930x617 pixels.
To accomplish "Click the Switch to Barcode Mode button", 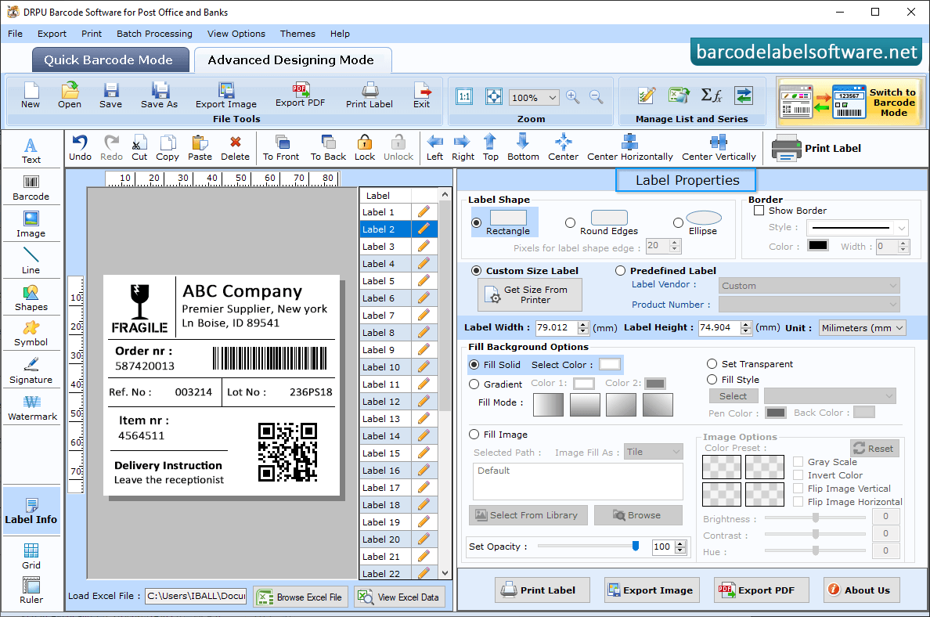I will click(850, 102).
